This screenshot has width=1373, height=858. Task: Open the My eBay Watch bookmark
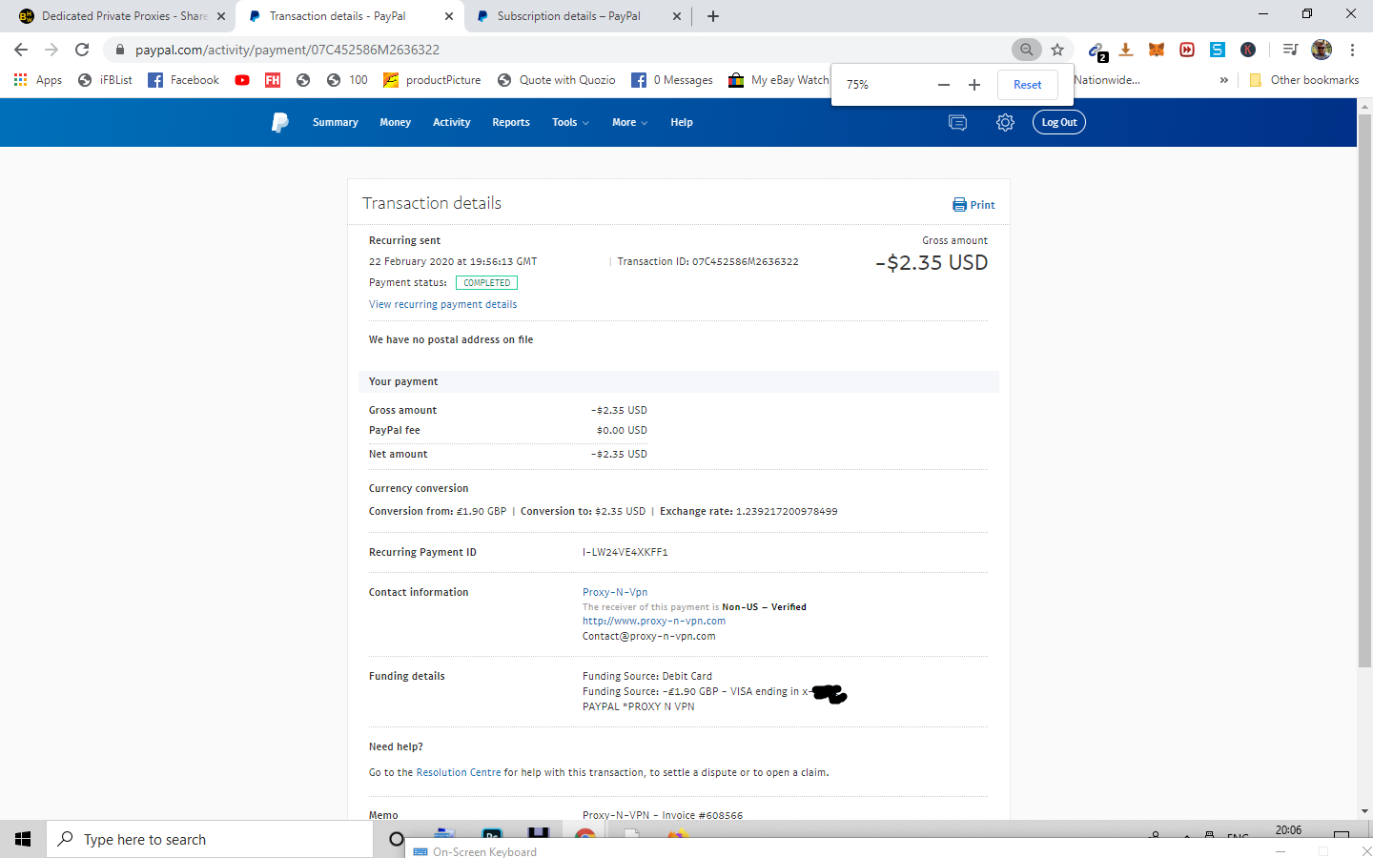(x=779, y=80)
